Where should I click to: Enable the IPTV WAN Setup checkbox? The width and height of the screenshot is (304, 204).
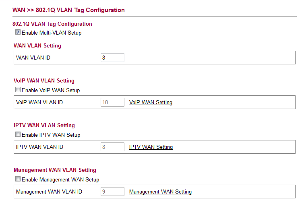pos(18,135)
